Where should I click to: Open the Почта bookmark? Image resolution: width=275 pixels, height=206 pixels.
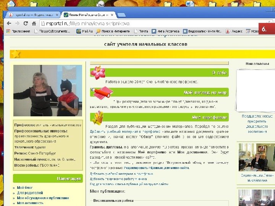tap(141, 31)
